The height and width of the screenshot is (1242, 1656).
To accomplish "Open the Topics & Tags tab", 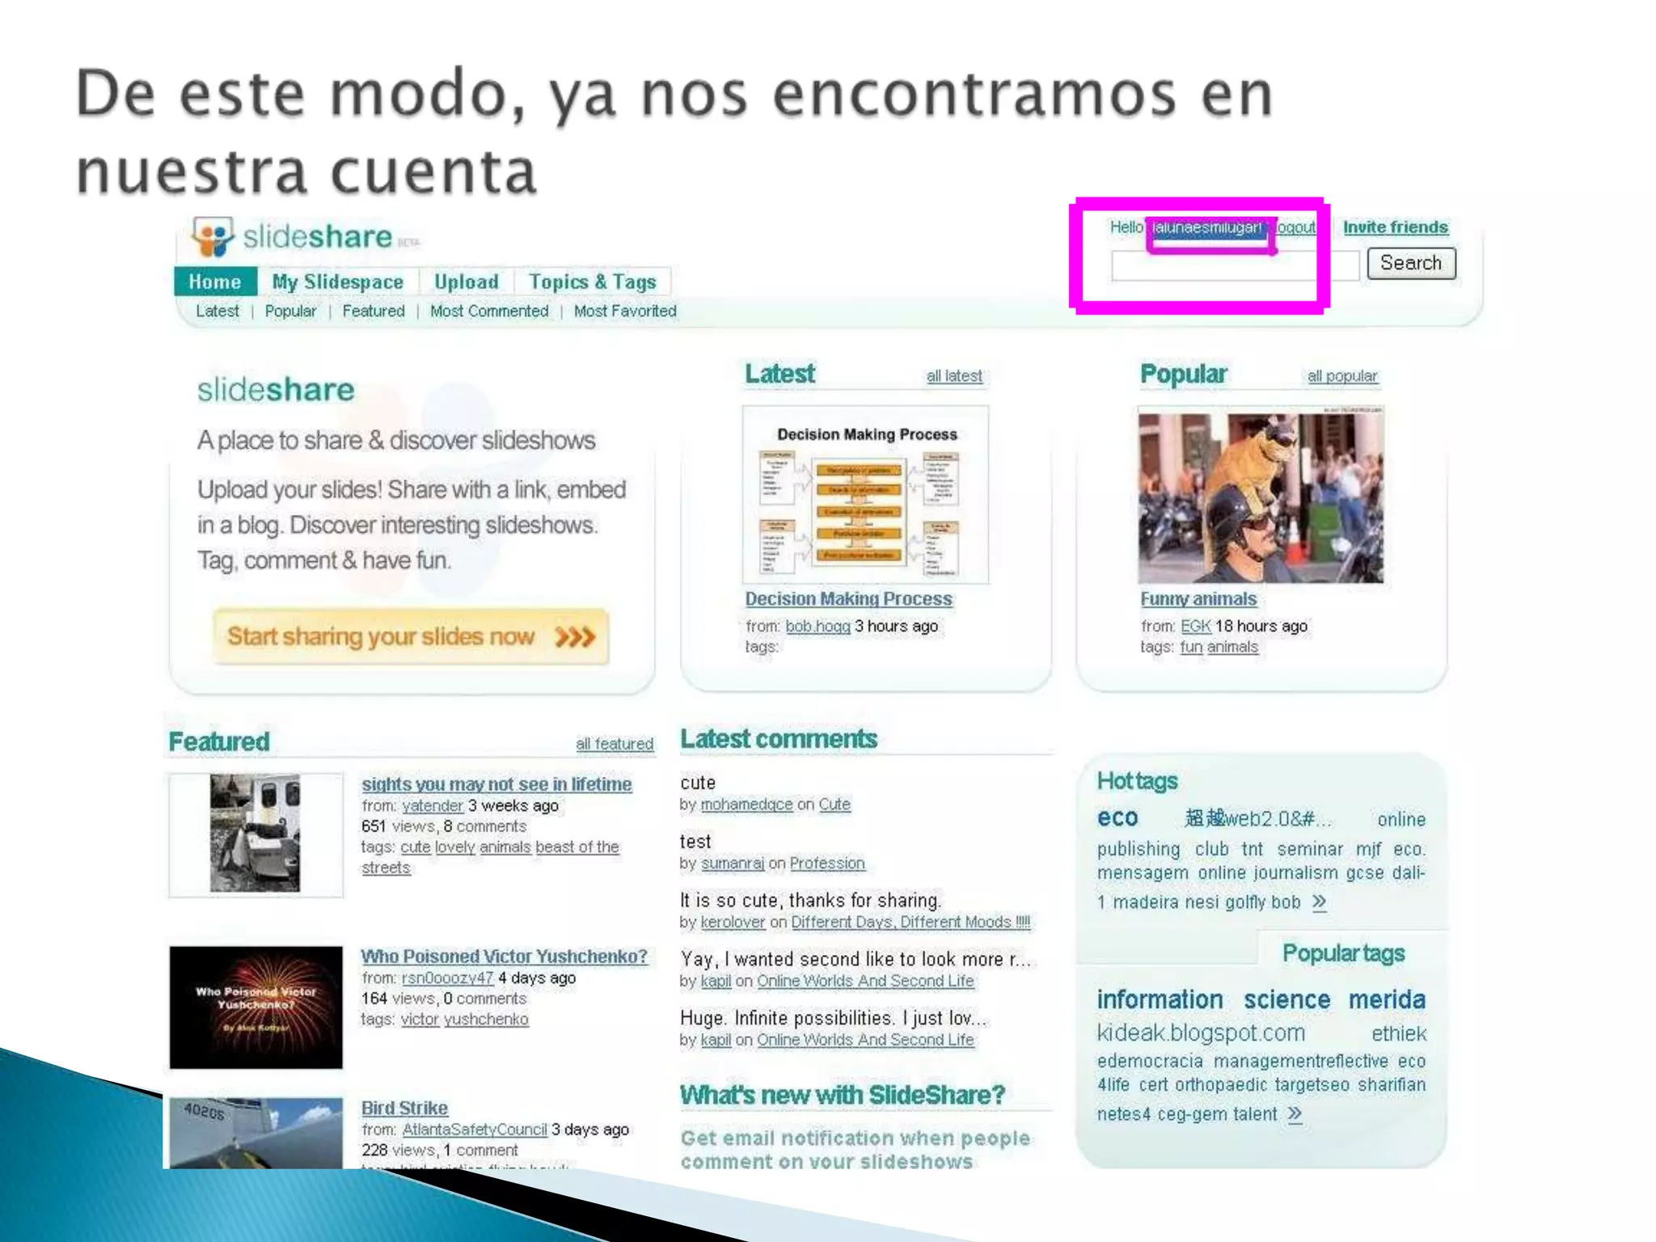I will [593, 281].
